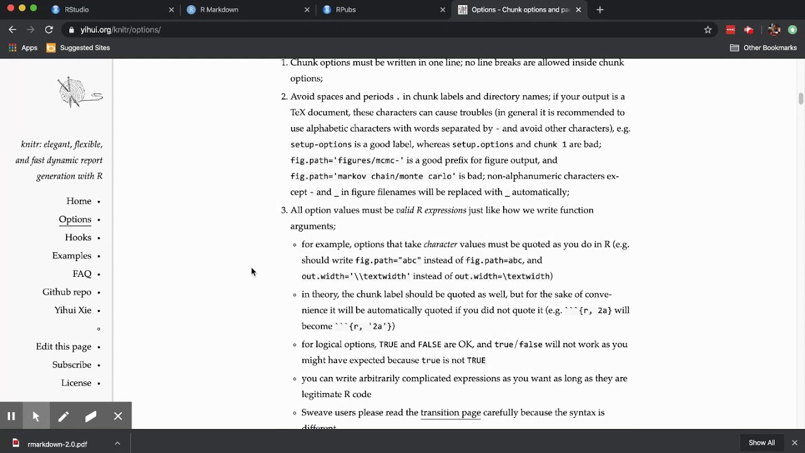Click Show All downloads

762,443
